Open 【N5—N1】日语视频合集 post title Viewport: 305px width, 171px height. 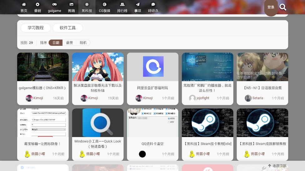click(x=263, y=88)
